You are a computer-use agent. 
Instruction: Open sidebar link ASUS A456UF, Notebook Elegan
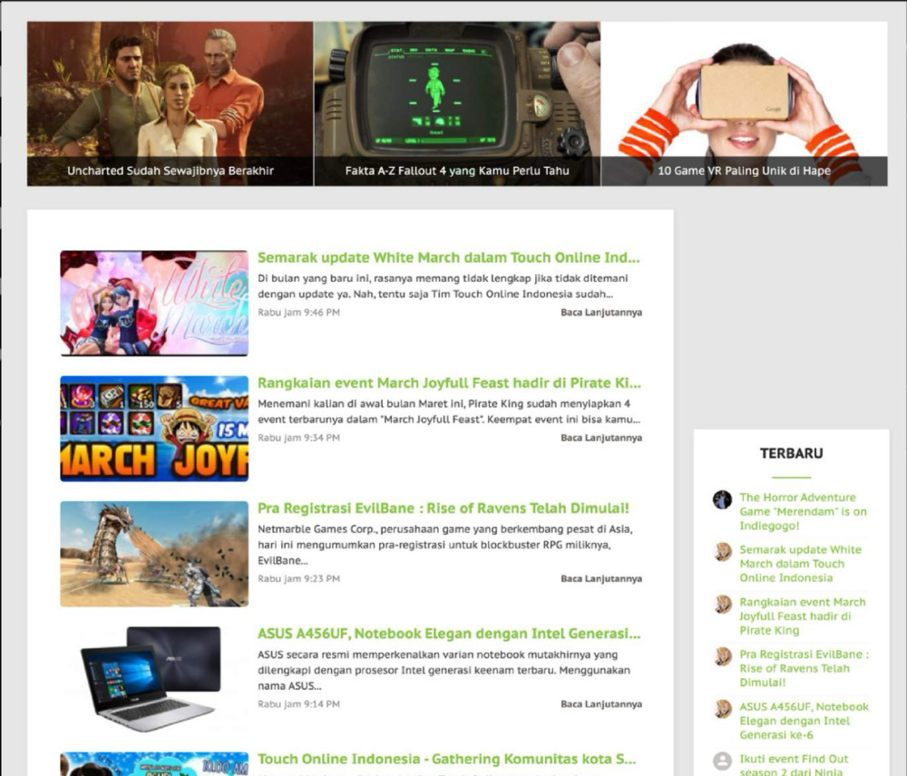(x=804, y=721)
